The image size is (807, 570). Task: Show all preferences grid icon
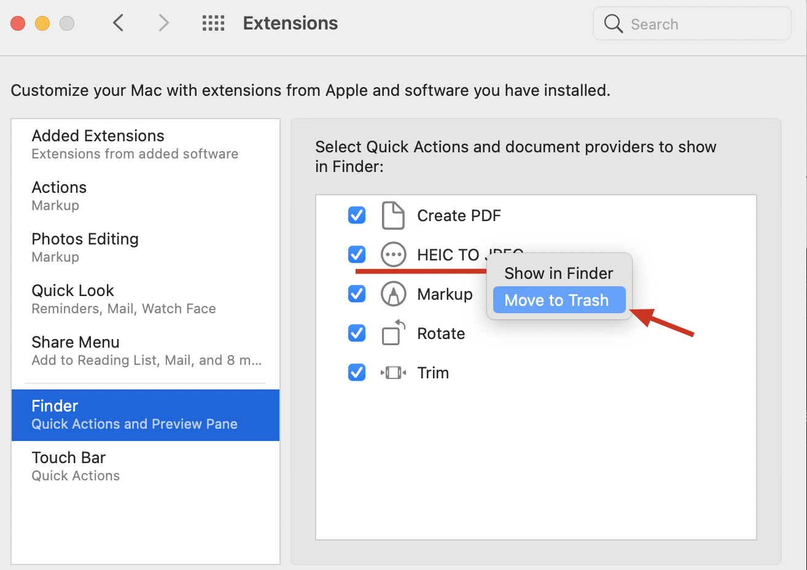coord(214,23)
